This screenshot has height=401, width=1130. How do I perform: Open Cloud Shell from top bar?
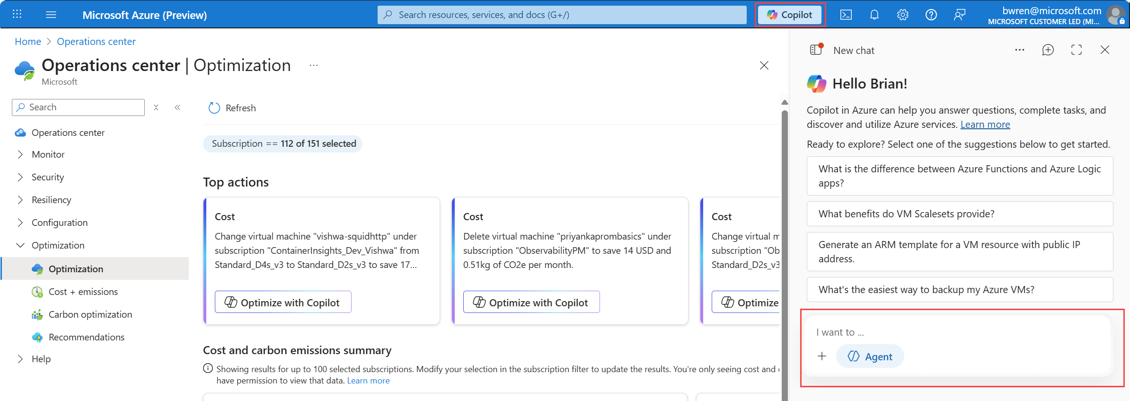(x=846, y=15)
